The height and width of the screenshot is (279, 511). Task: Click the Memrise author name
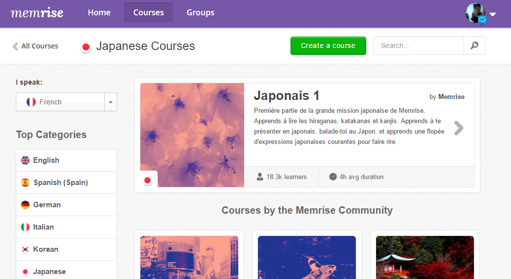451,97
